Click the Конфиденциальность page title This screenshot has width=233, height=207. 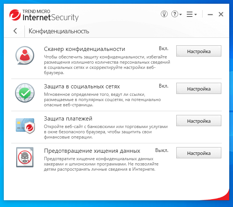59,31
